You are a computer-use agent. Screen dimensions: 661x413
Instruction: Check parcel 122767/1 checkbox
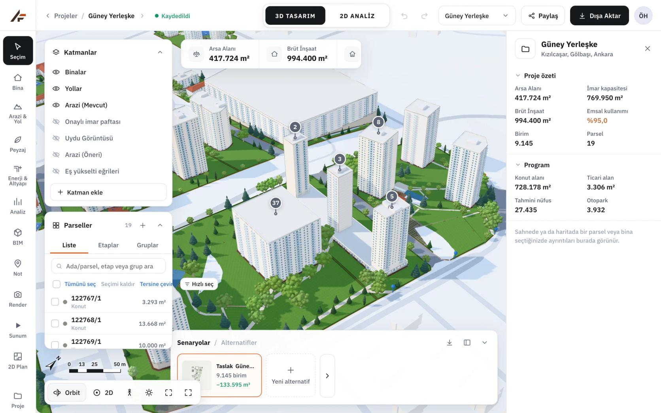click(x=55, y=302)
